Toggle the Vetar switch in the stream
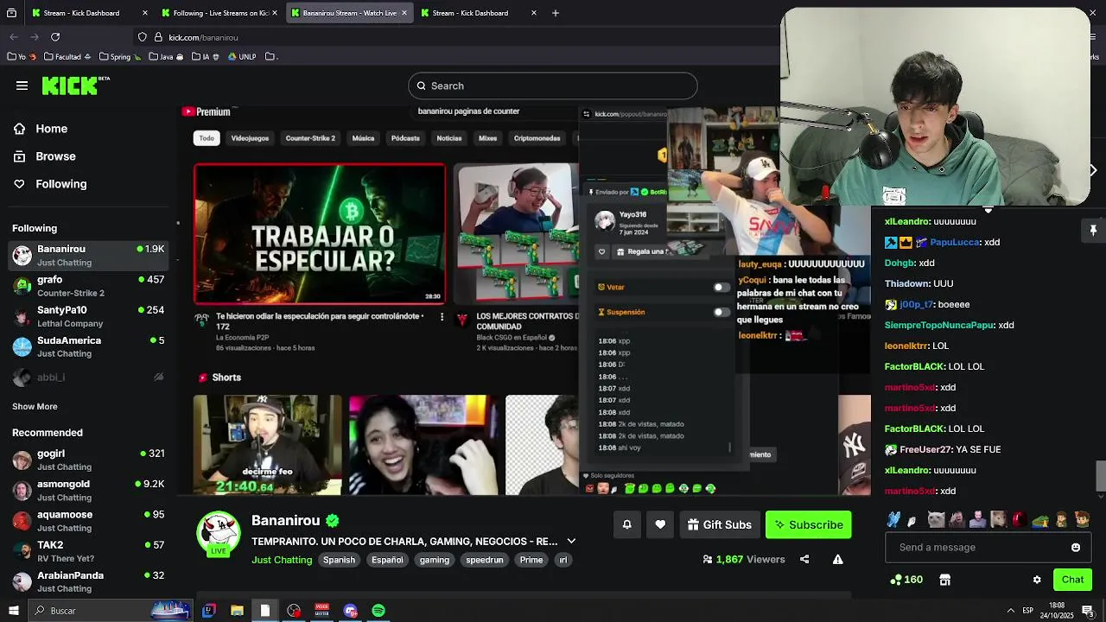Viewport: 1106px width, 622px height. 721,287
